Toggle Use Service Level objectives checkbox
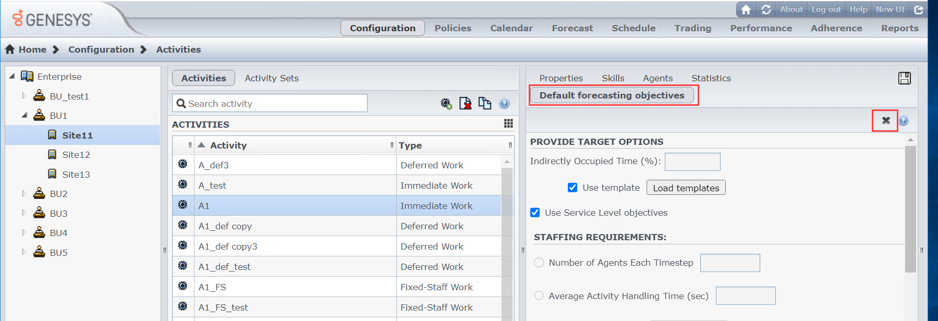Image resolution: width=938 pixels, height=321 pixels. click(x=535, y=213)
